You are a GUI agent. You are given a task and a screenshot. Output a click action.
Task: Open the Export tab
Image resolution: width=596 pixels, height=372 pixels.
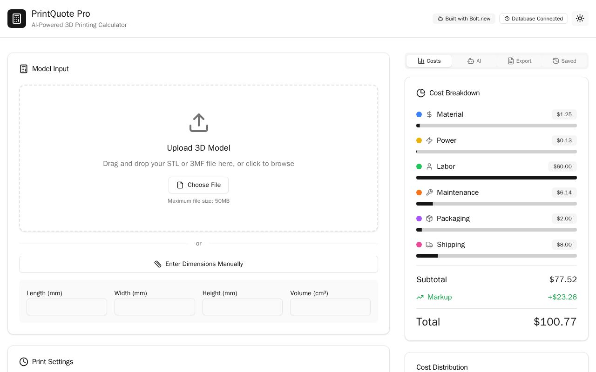pos(519,61)
